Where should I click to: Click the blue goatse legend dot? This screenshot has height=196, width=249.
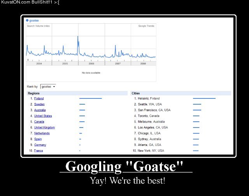point(27,20)
